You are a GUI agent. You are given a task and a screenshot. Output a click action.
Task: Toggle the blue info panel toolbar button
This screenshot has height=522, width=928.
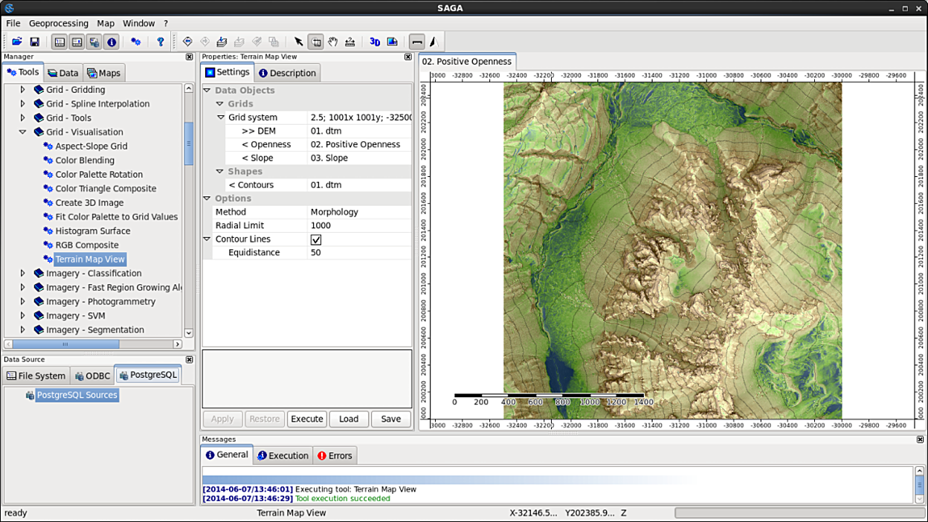pos(112,42)
